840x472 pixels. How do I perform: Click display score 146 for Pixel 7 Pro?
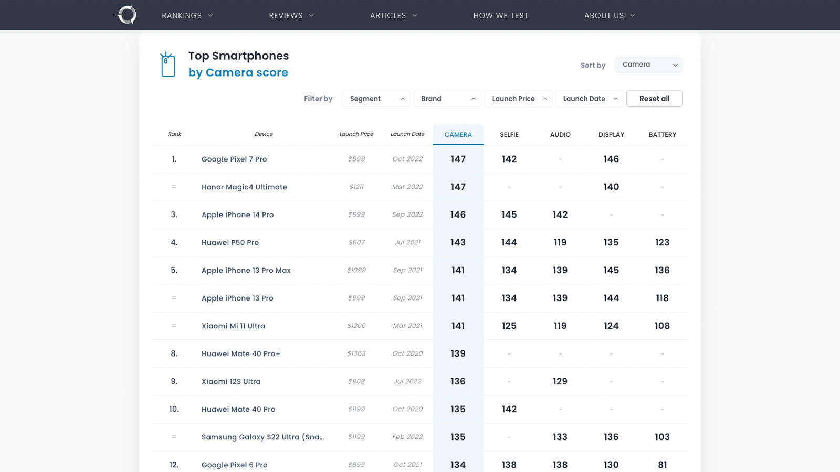click(611, 159)
